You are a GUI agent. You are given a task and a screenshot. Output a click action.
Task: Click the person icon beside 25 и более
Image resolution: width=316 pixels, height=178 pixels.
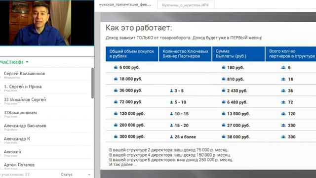[x=171, y=137]
